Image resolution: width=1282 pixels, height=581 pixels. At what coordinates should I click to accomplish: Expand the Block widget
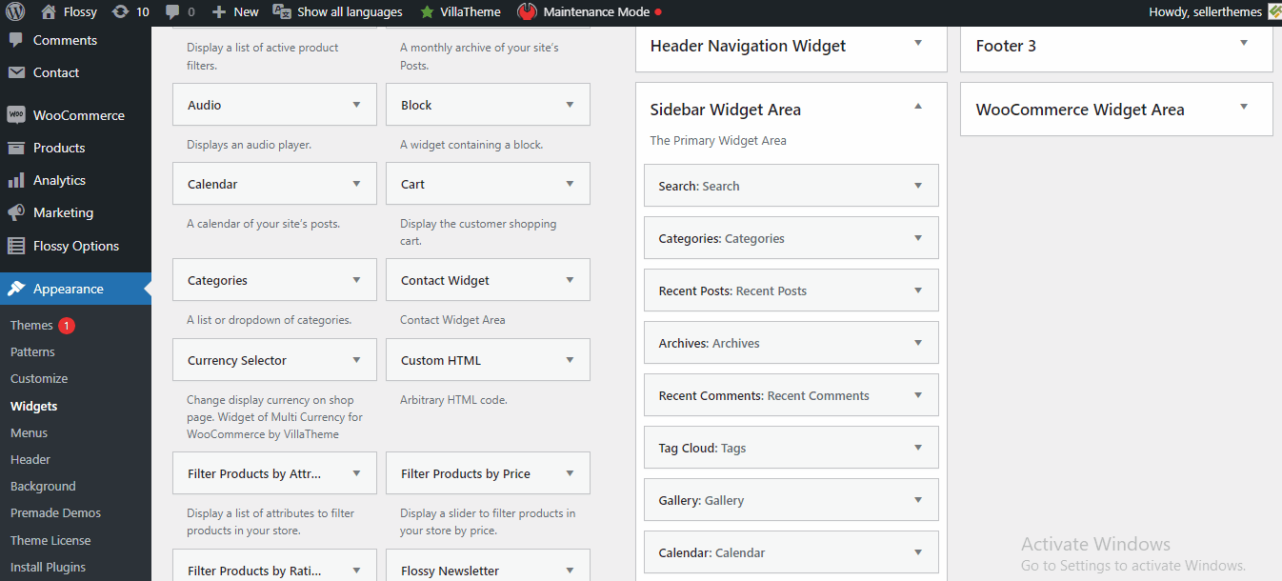pos(570,105)
